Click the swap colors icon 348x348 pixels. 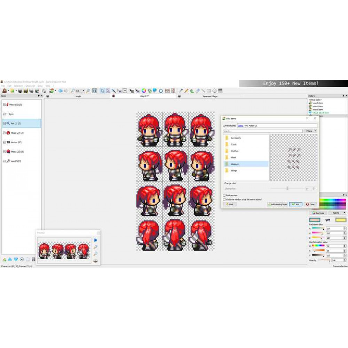(327, 220)
